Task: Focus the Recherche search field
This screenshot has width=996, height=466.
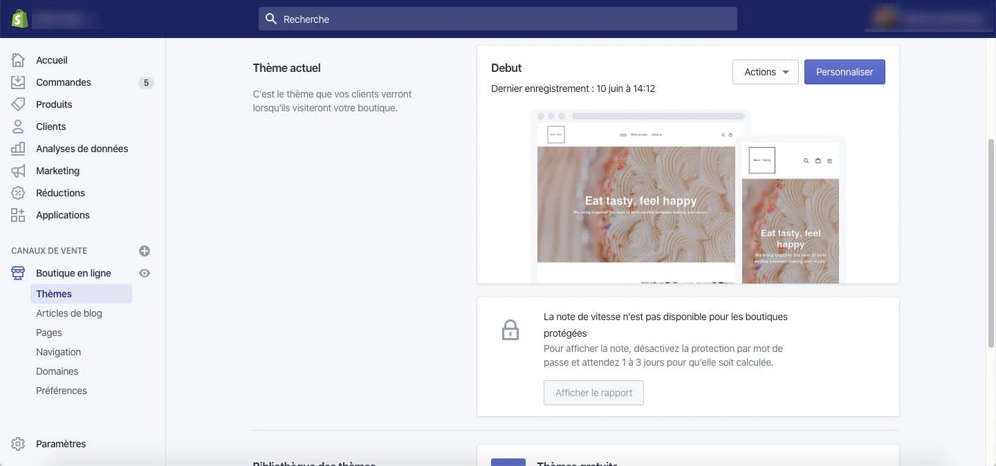Action: (498, 19)
